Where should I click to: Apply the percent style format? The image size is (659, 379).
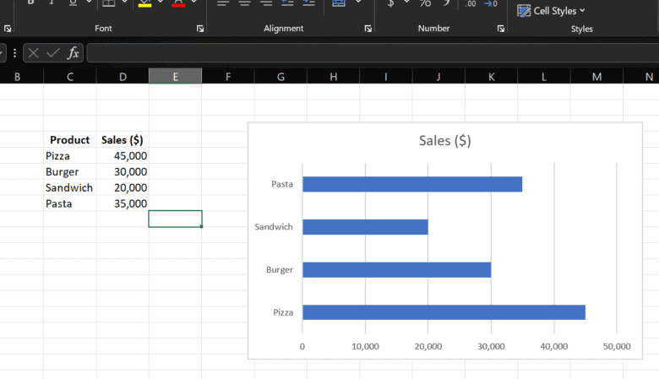[426, 3]
